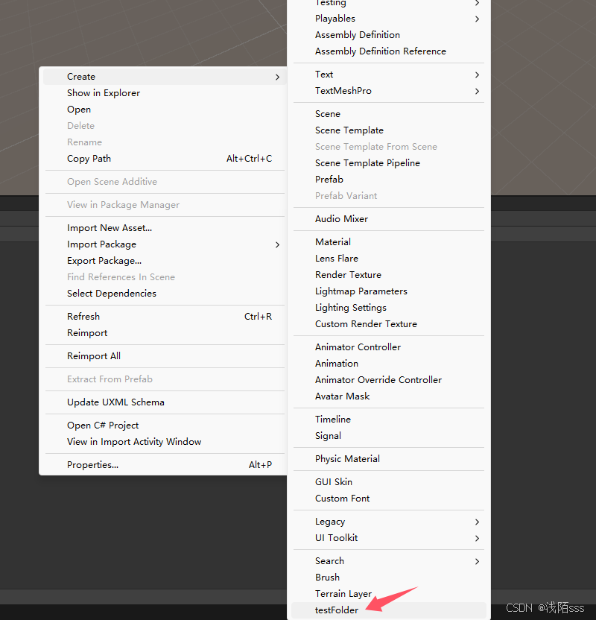Create an Assembly Definition
596x620 pixels.
coord(389,35)
